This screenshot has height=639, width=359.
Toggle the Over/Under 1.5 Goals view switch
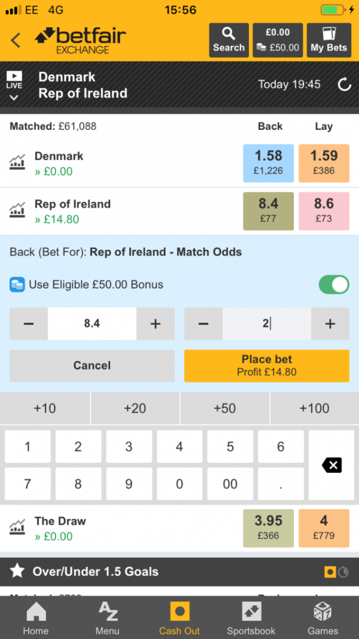(336, 572)
